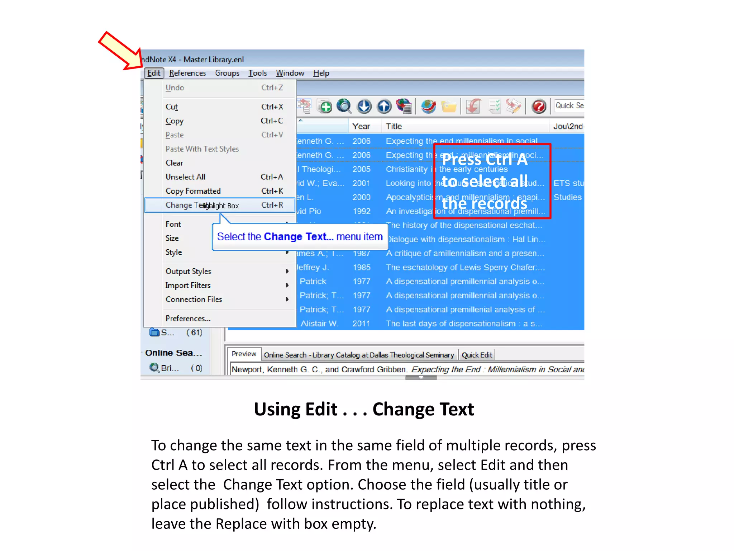This screenshot has height=551, width=734.
Task: Click the Import down-arrow toolbar icon
Action: (364, 107)
